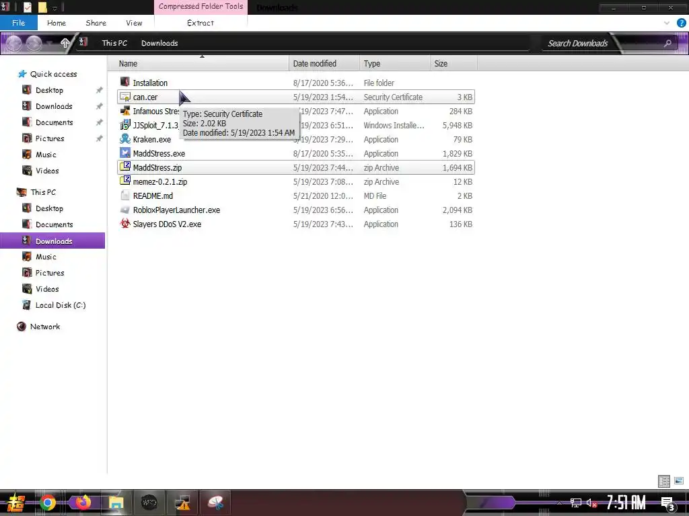Viewport: 689px width, 516px height.
Task: Click Downloads breadcrumb in address bar
Action: pyautogui.click(x=159, y=43)
